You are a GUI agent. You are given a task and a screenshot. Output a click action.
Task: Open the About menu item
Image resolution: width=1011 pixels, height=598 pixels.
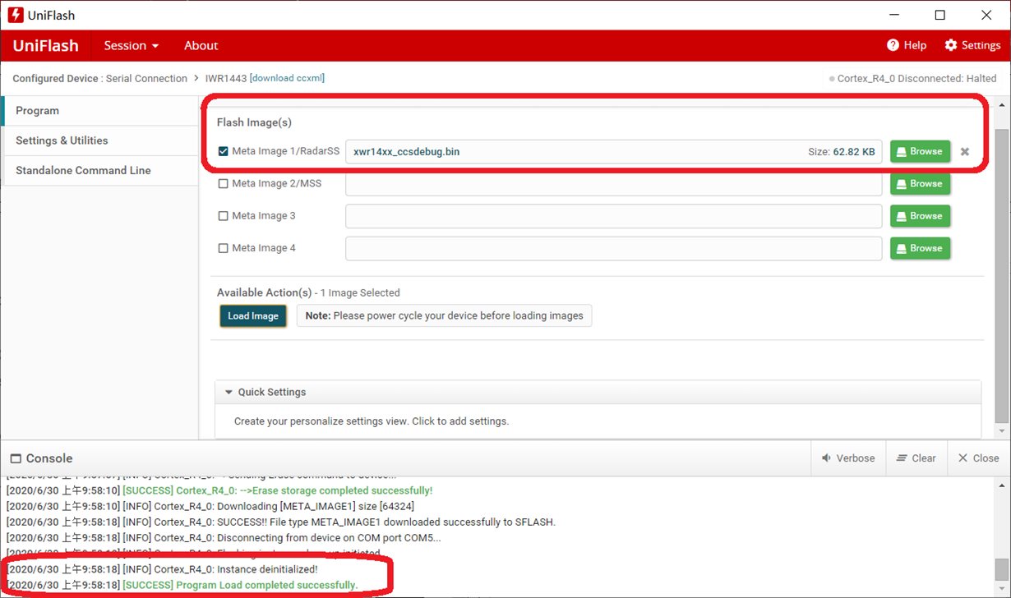tap(201, 45)
